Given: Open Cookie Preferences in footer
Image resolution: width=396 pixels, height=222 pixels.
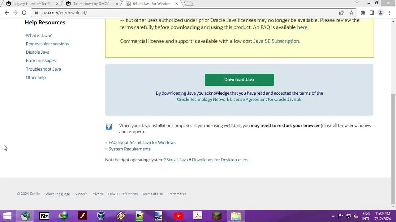Looking at the screenshot, I should (x=123, y=194).
